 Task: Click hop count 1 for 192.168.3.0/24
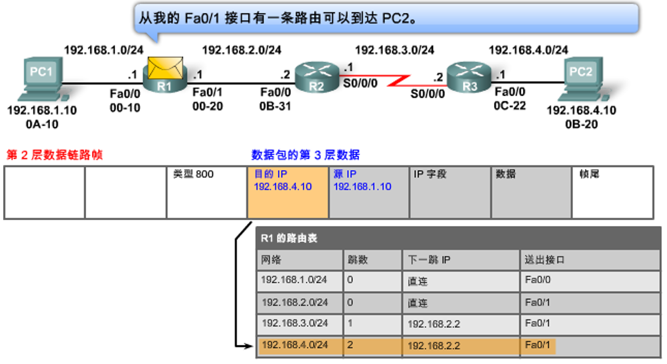pyautogui.click(x=373, y=325)
